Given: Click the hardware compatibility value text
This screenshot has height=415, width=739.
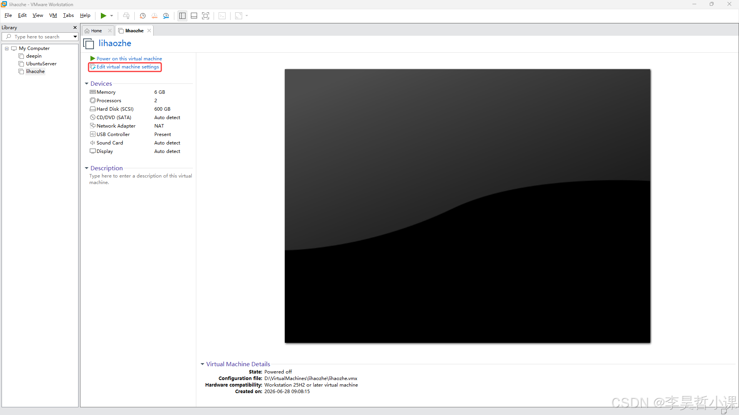Looking at the screenshot, I should (x=311, y=385).
